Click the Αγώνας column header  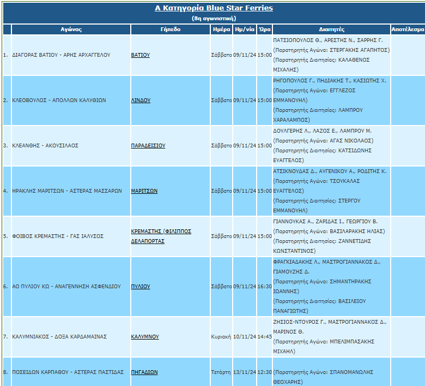(x=71, y=29)
